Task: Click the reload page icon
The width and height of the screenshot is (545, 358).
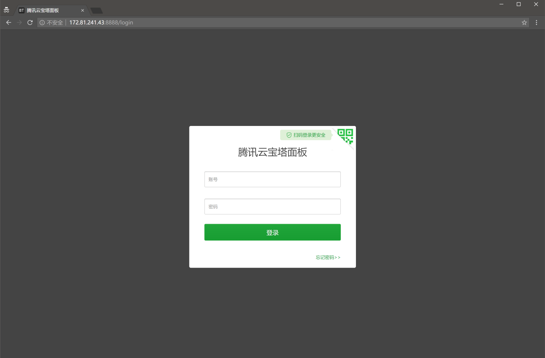Action: coord(30,23)
